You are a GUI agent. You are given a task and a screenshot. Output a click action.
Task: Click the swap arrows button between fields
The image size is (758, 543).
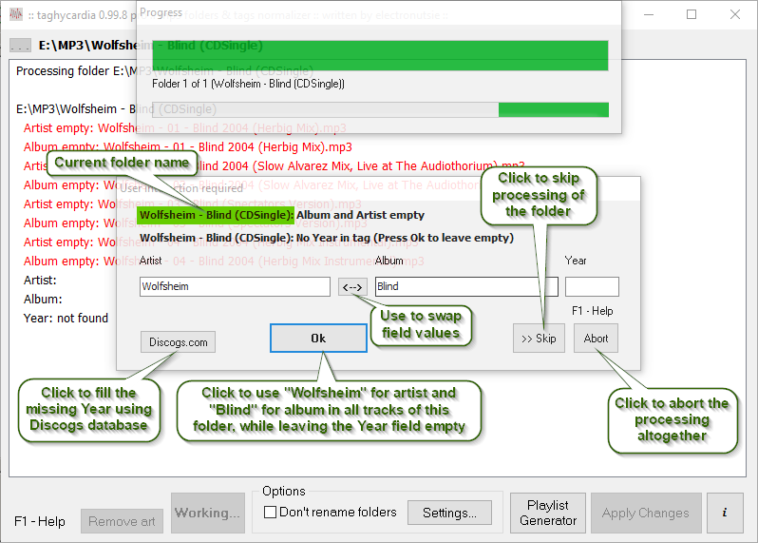352,286
